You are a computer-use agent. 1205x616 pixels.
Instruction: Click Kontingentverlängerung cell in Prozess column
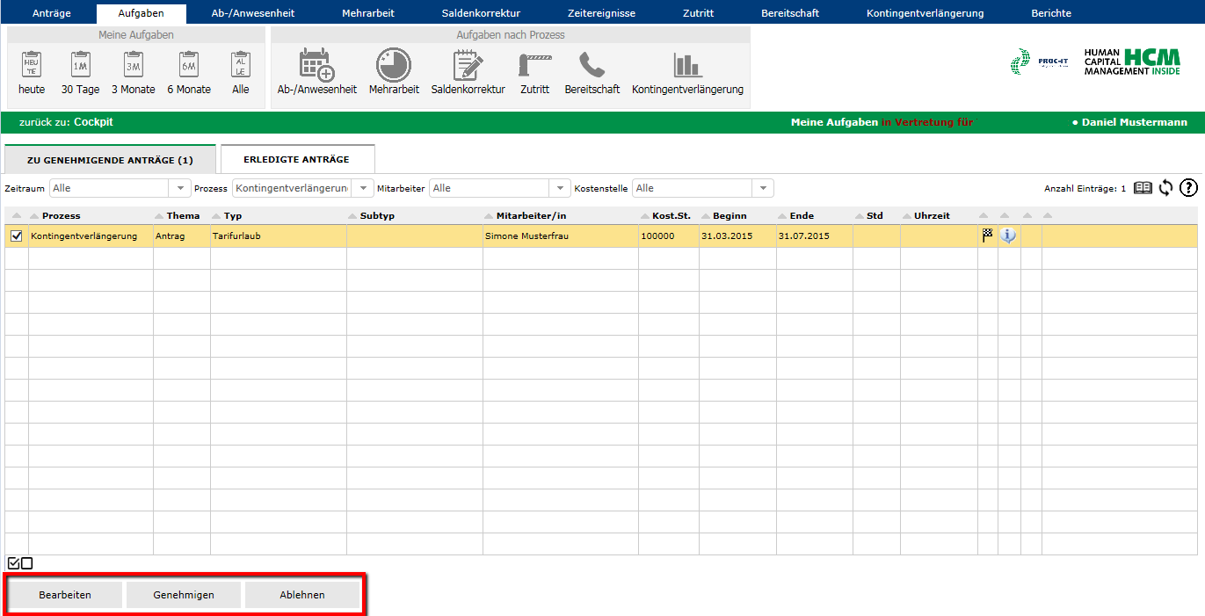(91, 236)
